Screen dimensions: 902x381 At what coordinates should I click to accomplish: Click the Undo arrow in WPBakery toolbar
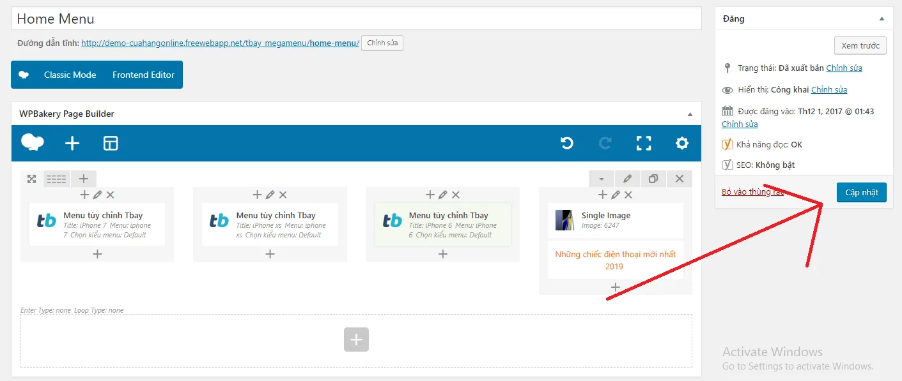pyautogui.click(x=566, y=143)
